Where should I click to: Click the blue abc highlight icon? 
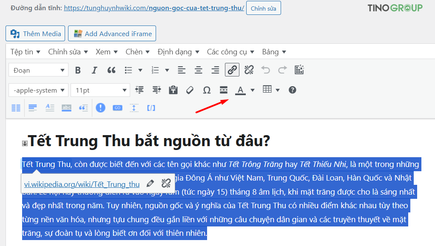(67, 107)
